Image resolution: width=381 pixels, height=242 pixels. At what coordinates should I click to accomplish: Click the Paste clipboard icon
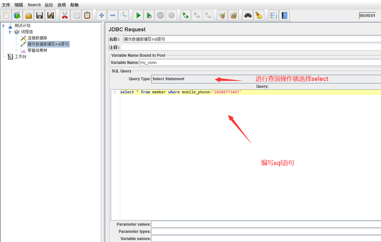[x=87, y=15]
